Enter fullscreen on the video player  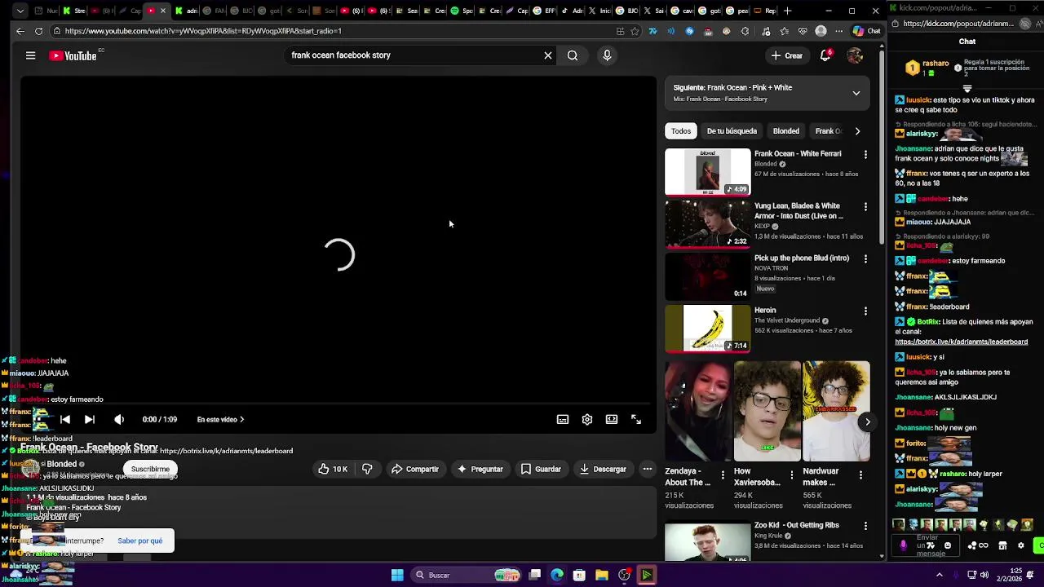(636, 419)
